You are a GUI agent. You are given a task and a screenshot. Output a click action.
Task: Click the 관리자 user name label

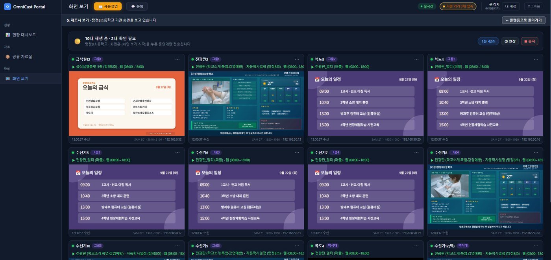494,4
